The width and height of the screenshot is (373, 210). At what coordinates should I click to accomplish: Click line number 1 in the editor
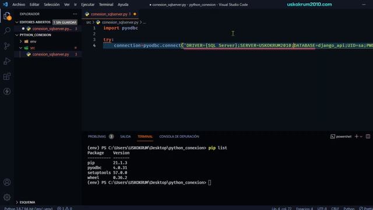[x=94, y=28]
